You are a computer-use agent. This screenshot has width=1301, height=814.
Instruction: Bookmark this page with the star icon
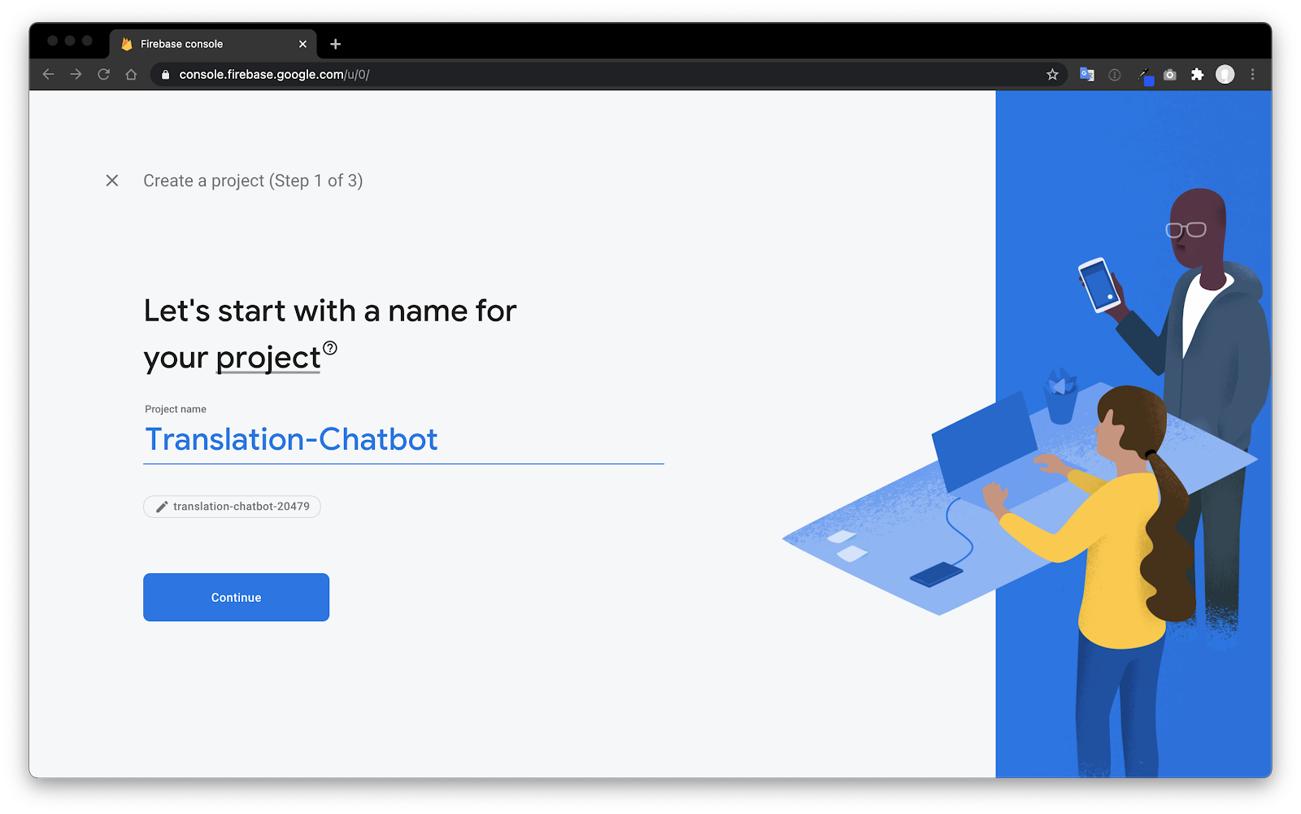click(1052, 74)
